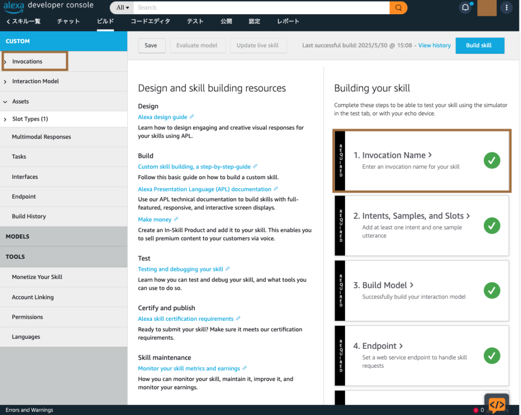Open the orange code feedback widget icon
The image size is (521, 415).
tap(497, 404)
